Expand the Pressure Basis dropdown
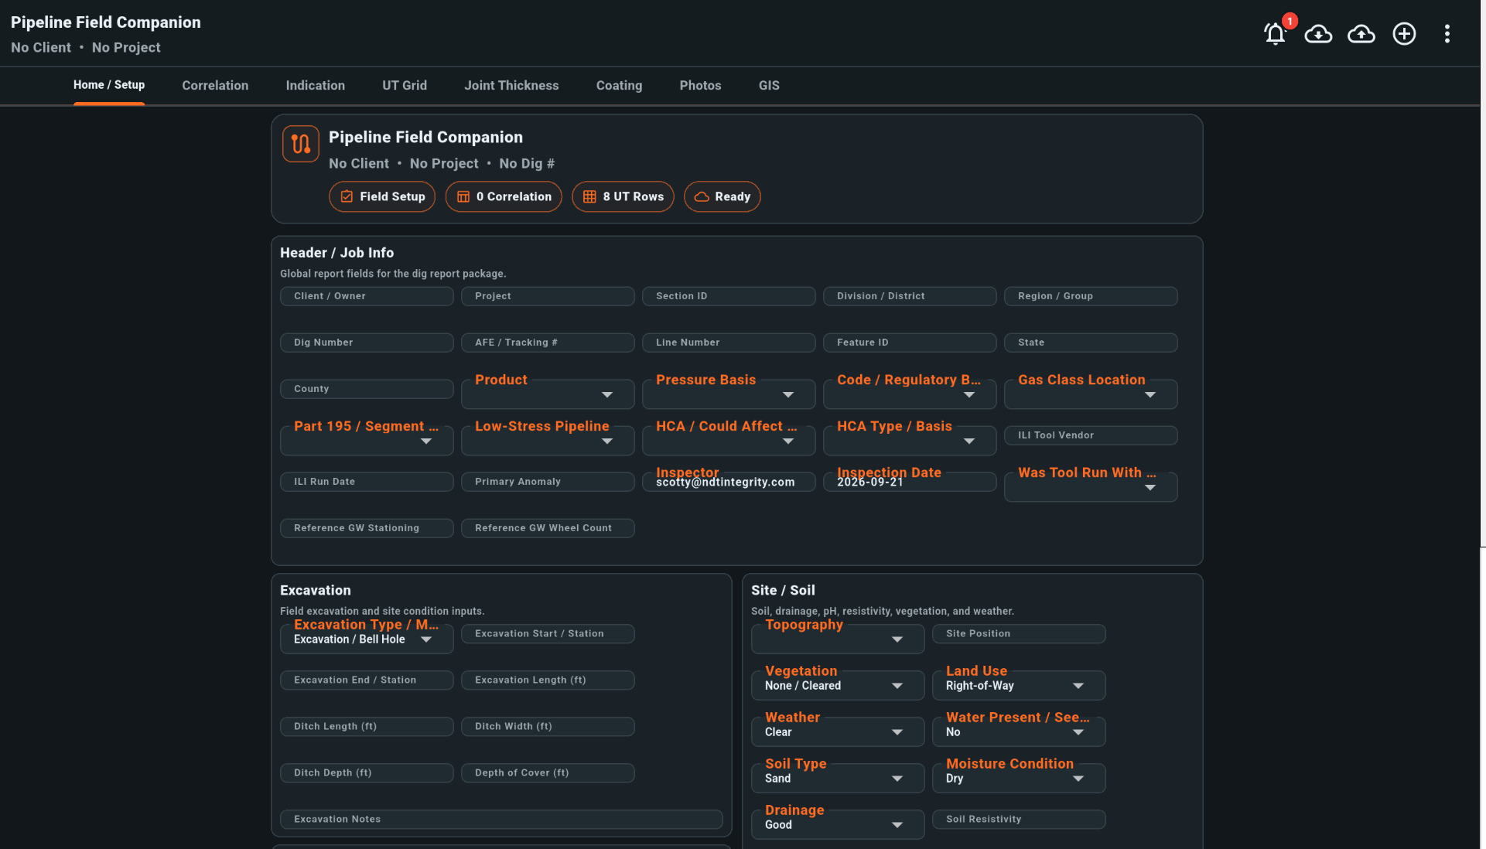Image resolution: width=1486 pixels, height=849 pixels. coord(729,394)
